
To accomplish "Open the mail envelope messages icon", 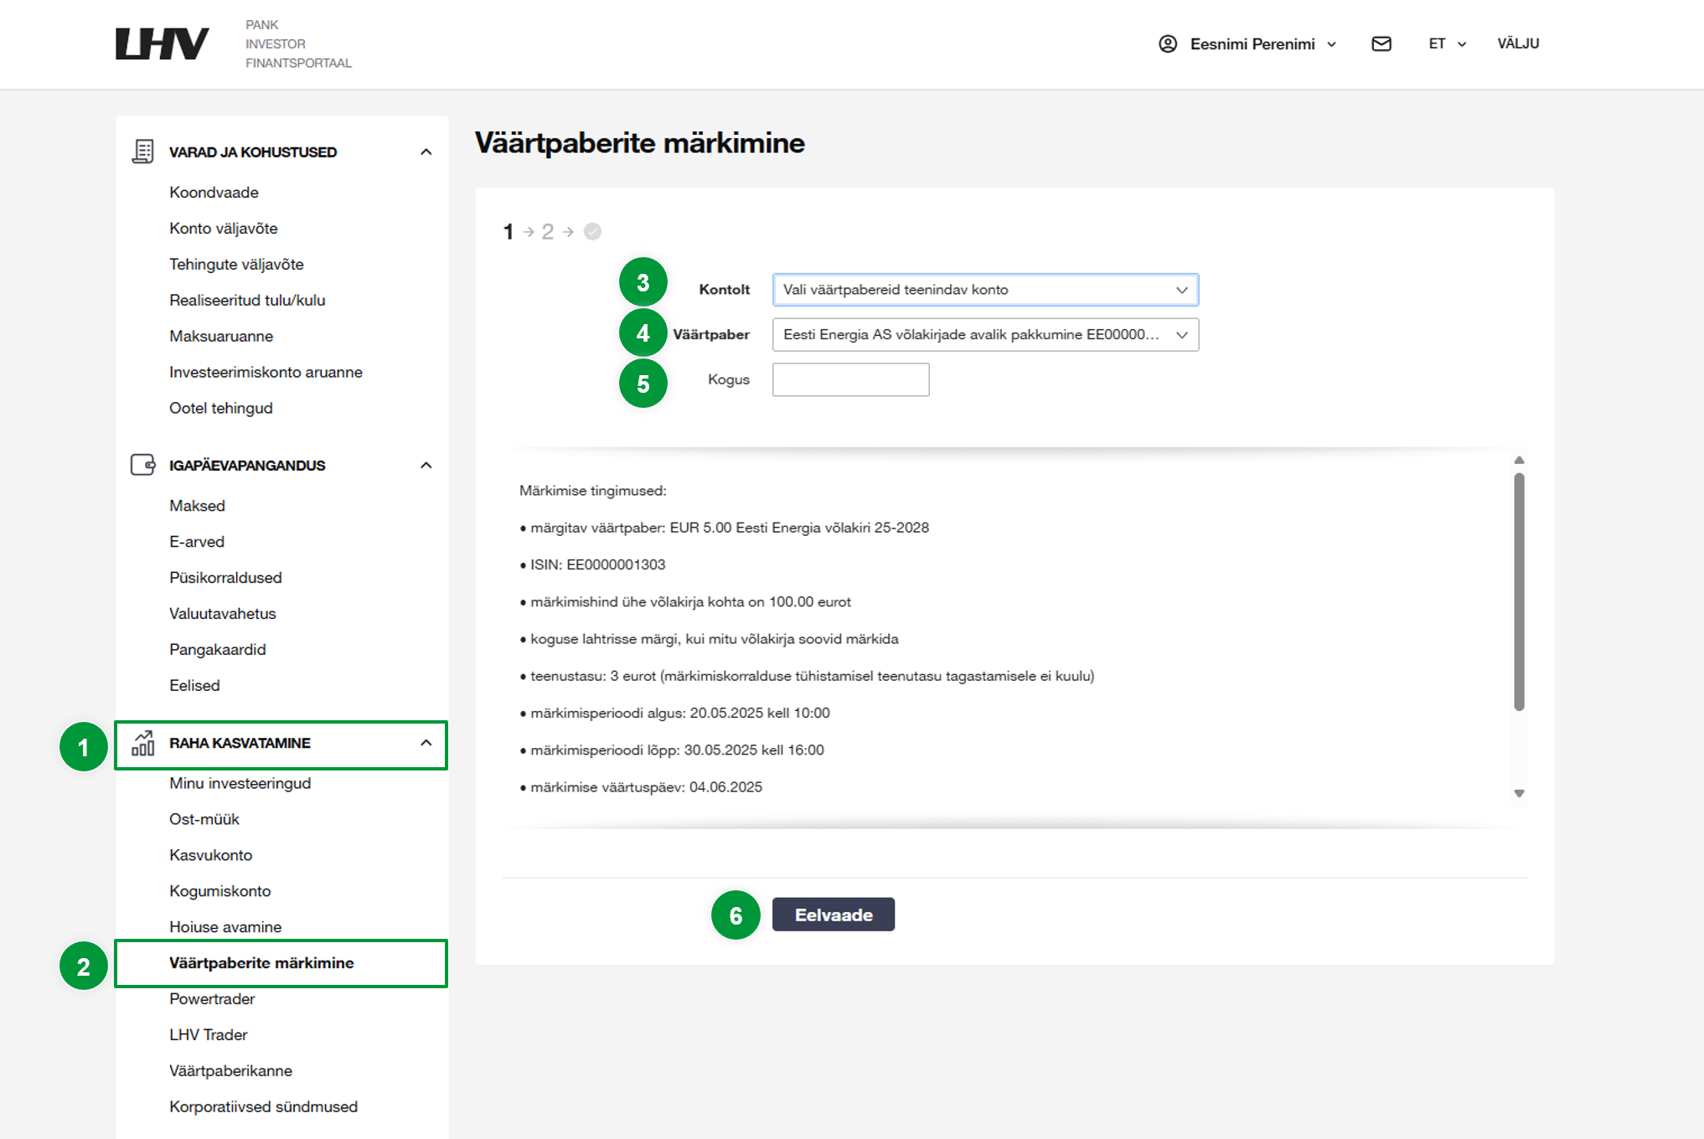I will click(x=1381, y=44).
